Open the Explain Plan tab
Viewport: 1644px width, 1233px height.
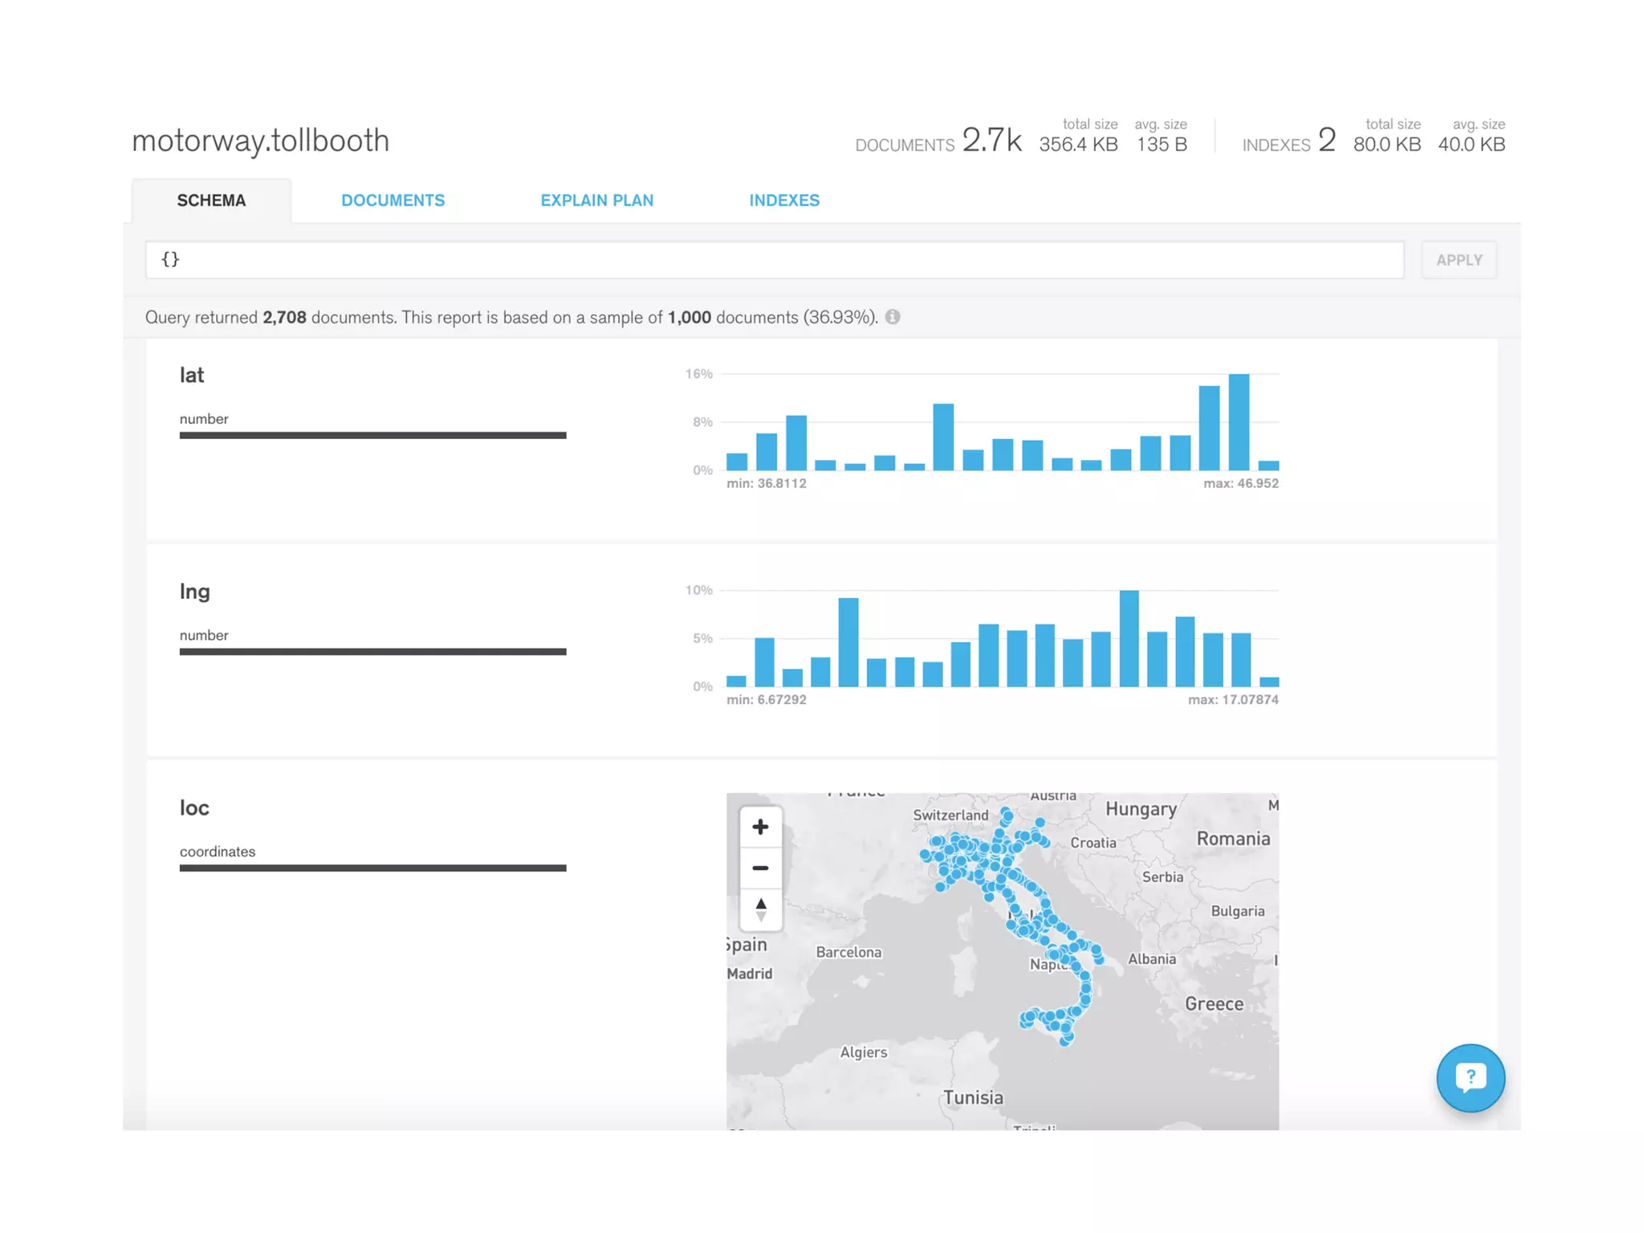(x=596, y=201)
